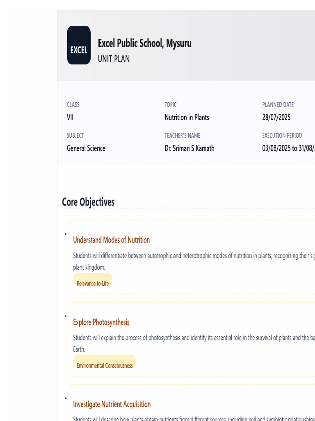Open the Understand Modes of Nutrition objective

pos(112,240)
